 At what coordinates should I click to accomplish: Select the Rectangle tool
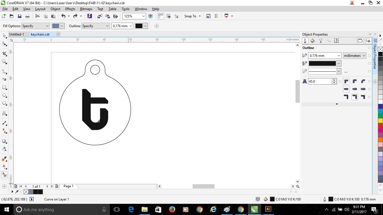point(4,88)
